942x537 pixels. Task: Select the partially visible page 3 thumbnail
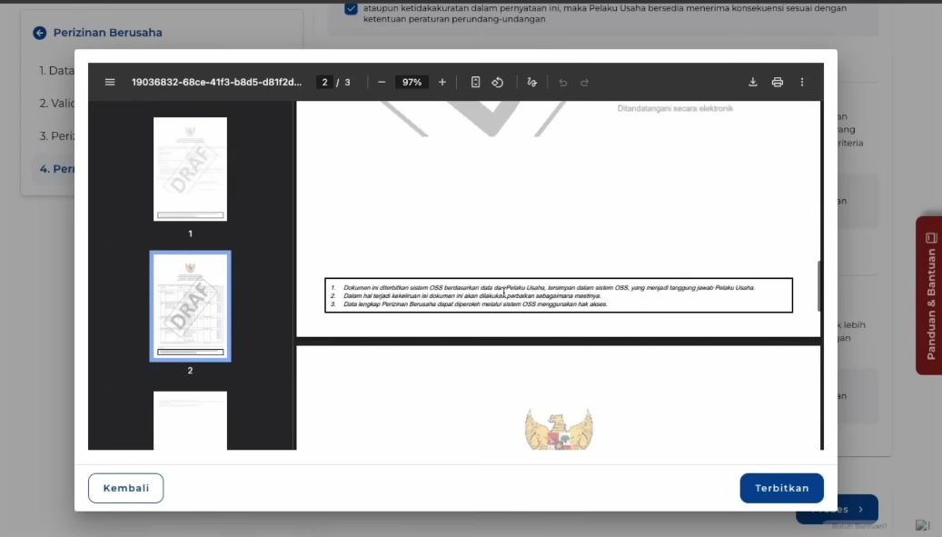190,420
